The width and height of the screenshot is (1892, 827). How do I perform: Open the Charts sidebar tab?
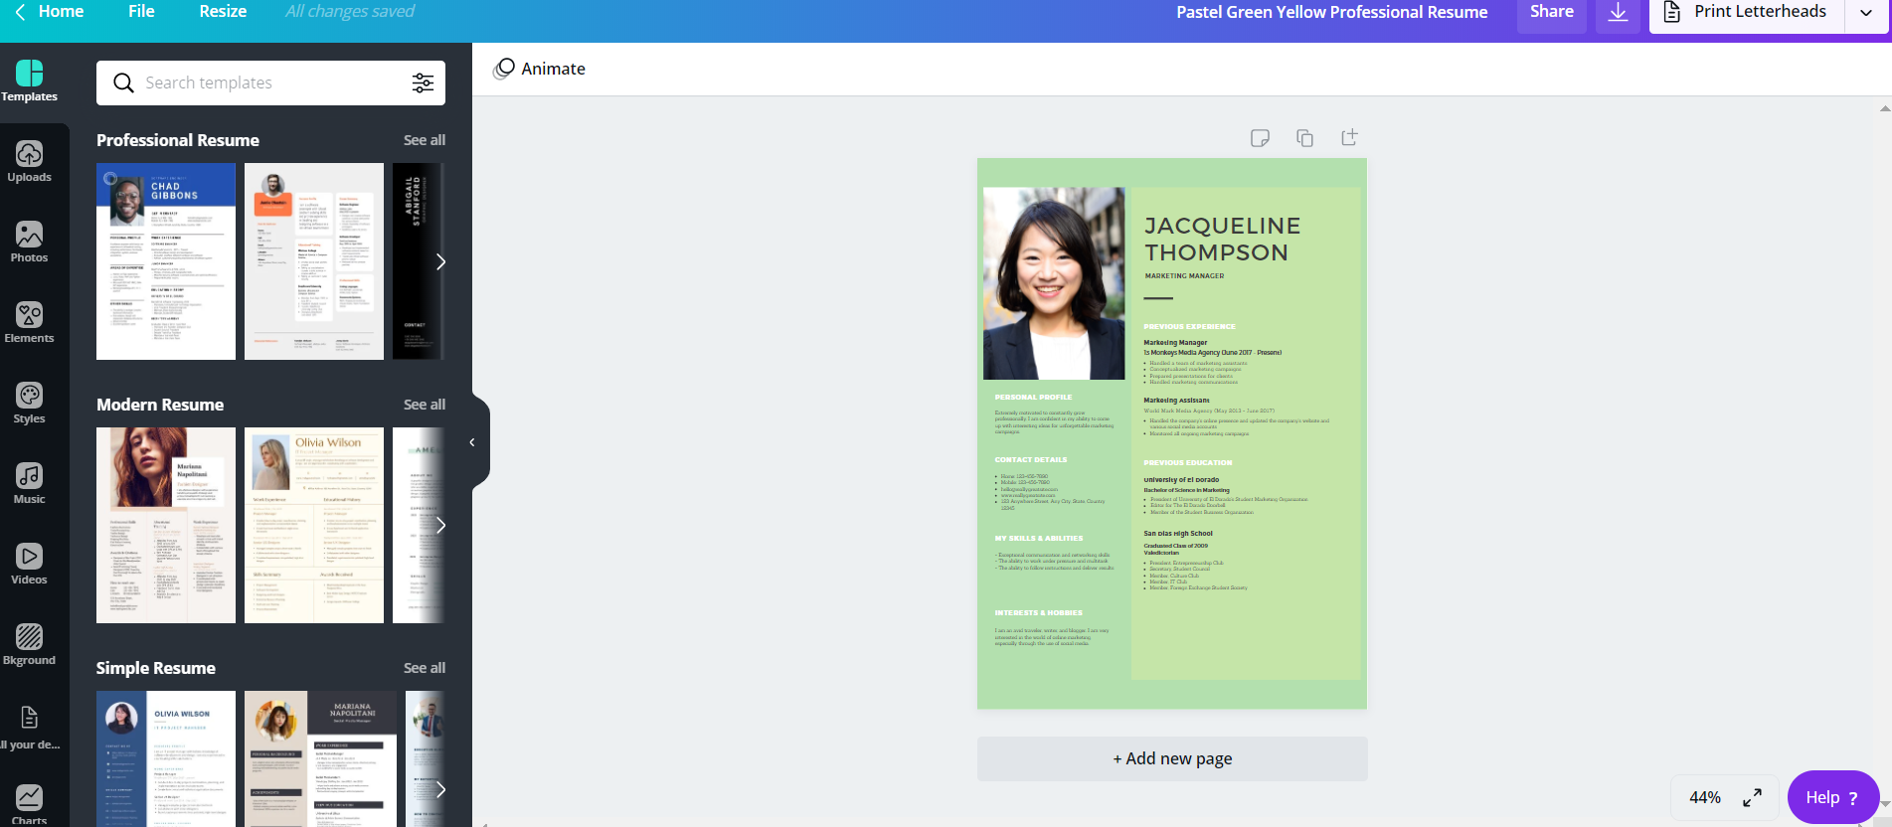coord(30,804)
